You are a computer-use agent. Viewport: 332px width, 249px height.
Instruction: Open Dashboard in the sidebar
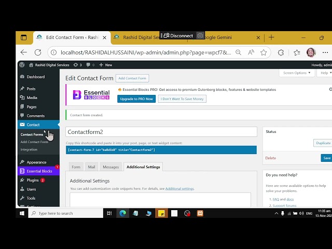coord(36,77)
